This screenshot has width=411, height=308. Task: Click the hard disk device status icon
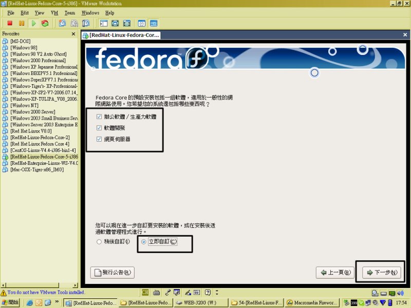tap(375, 293)
